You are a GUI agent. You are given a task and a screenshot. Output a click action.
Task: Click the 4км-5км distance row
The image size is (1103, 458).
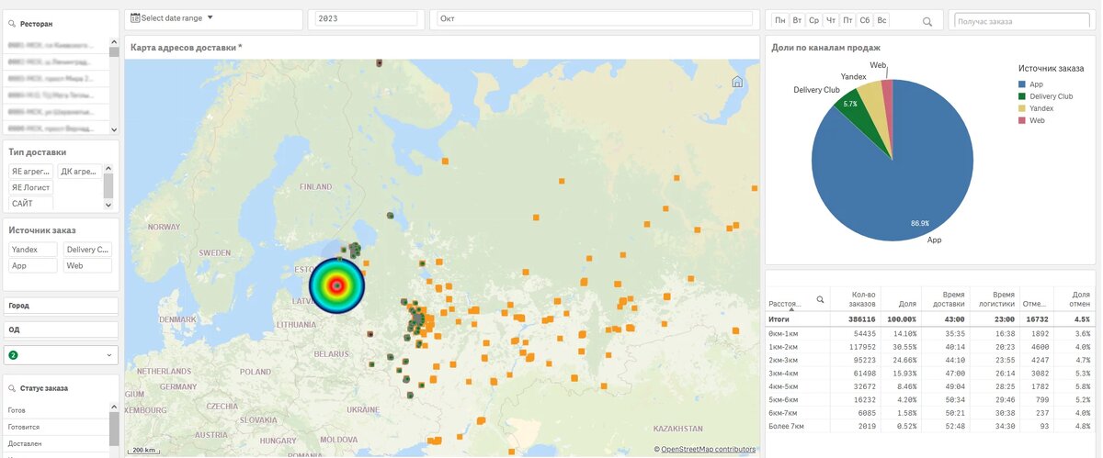tap(930, 387)
